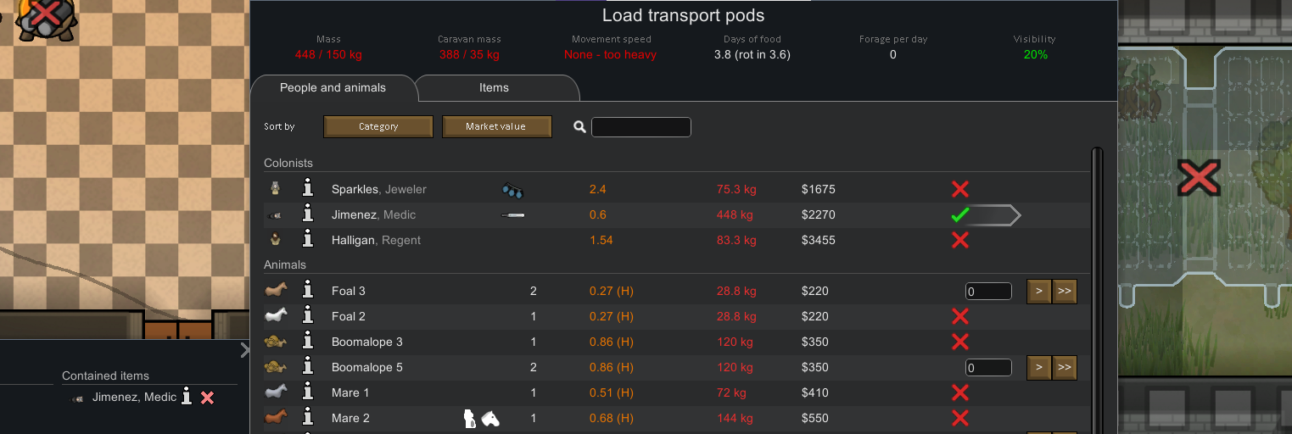
Task: Add all Boomalope 5 with >> button
Action: click(x=1065, y=368)
